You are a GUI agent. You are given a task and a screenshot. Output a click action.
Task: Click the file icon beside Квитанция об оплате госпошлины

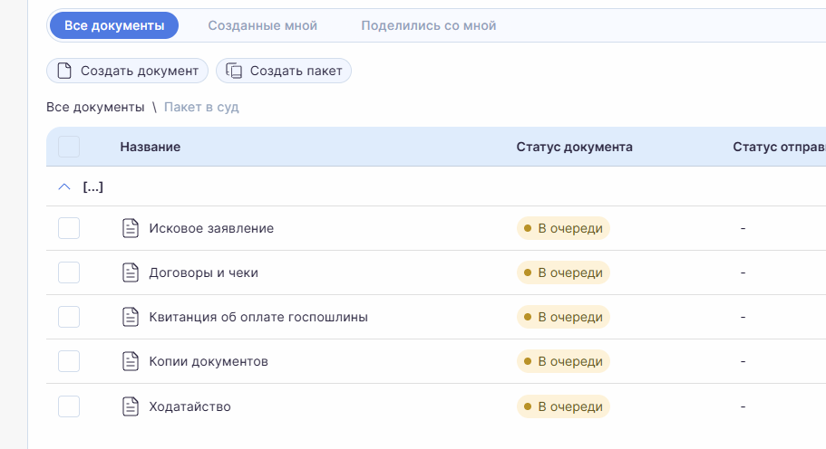131,317
